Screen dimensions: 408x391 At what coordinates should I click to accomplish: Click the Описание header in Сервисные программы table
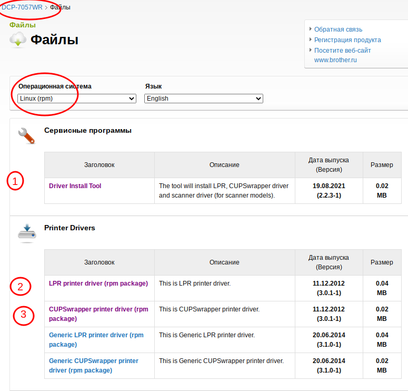click(224, 164)
